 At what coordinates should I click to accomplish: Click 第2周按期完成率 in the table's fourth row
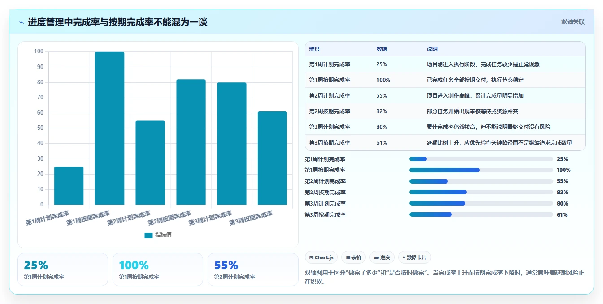click(330, 111)
